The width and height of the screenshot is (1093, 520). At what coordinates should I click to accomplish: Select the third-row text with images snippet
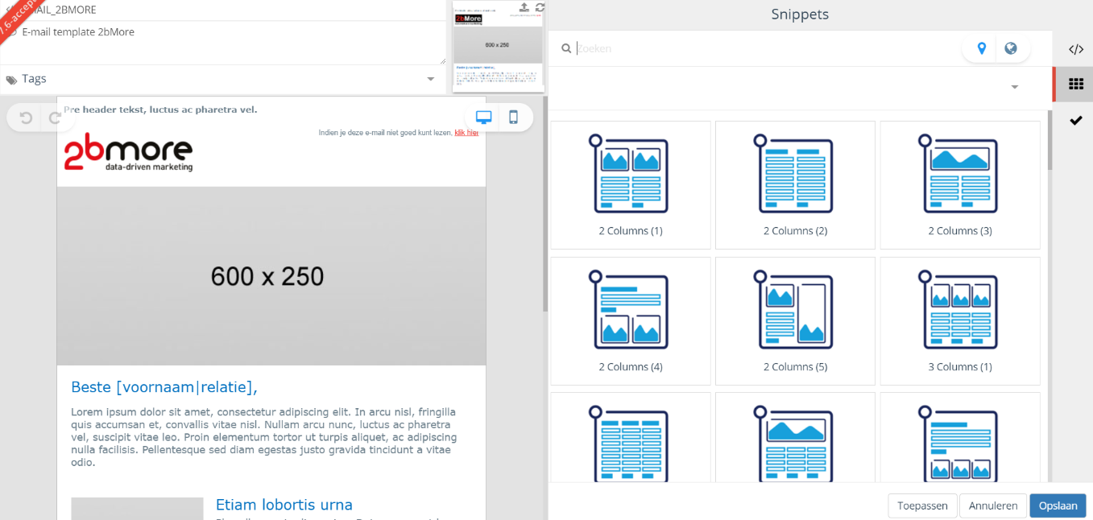959,437
